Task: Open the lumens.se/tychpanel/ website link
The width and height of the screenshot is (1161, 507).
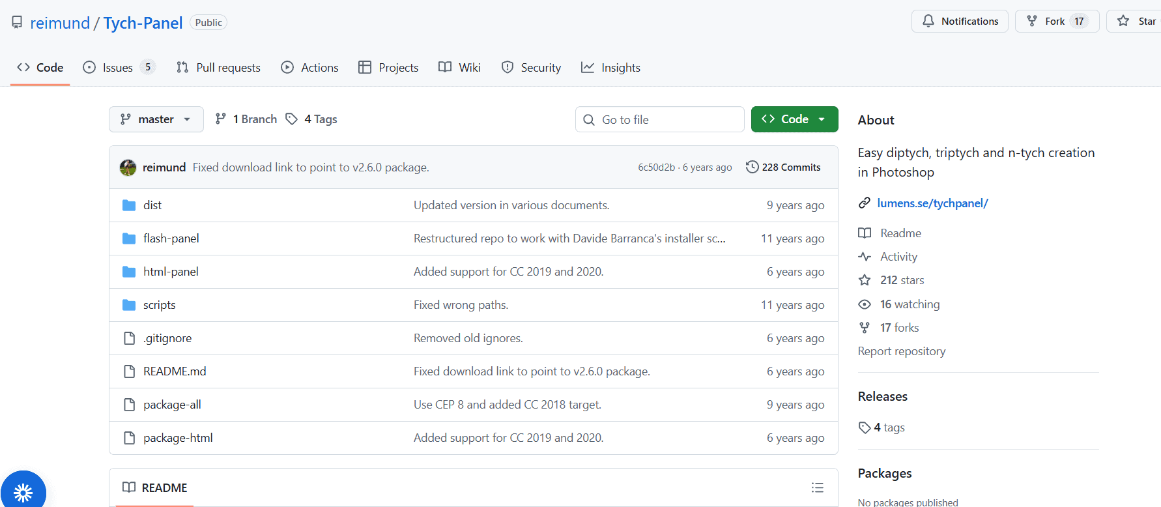Action: (932, 203)
